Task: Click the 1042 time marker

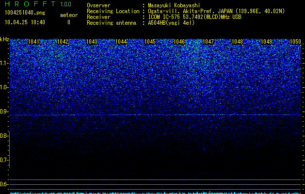Action: (63, 42)
